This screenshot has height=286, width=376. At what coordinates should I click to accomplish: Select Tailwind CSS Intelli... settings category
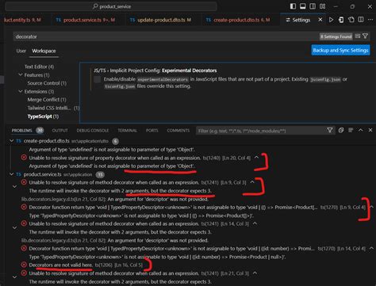(53, 108)
